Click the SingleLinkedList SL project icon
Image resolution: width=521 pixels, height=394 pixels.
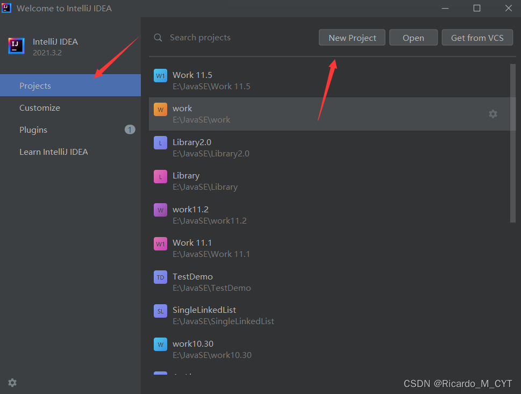[x=160, y=311]
